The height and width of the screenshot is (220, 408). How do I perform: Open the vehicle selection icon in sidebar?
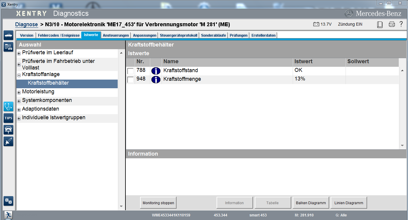pos(8,35)
